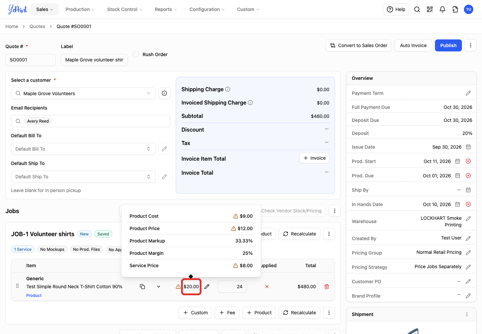Tick the Rush Order checkbox
The width and height of the screenshot is (482, 334).
click(136, 54)
